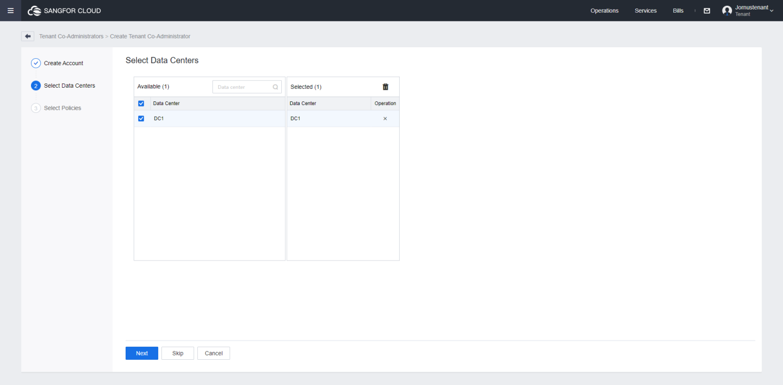
Task: Click the Operation column header
Action: (x=385, y=103)
